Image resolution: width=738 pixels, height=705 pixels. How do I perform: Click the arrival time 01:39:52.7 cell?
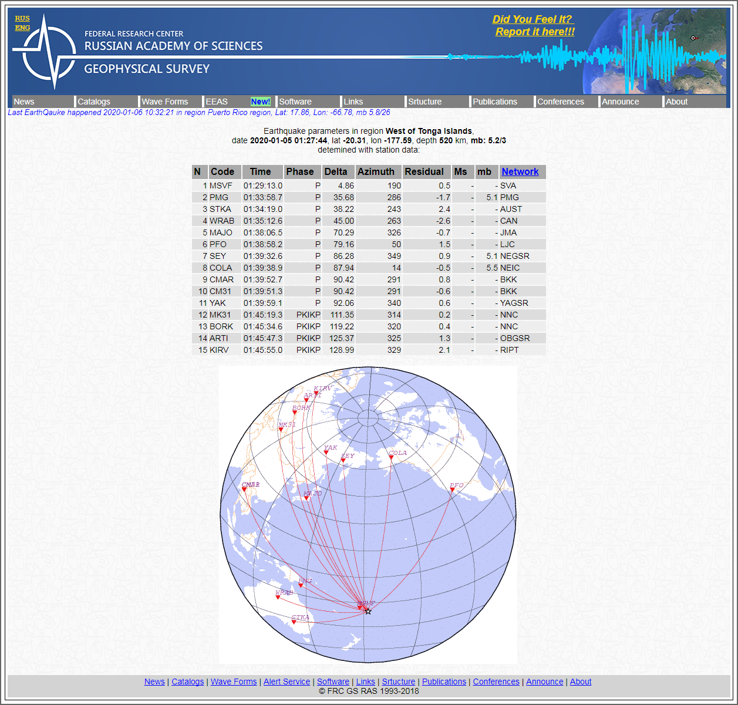click(x=263, y=279)
